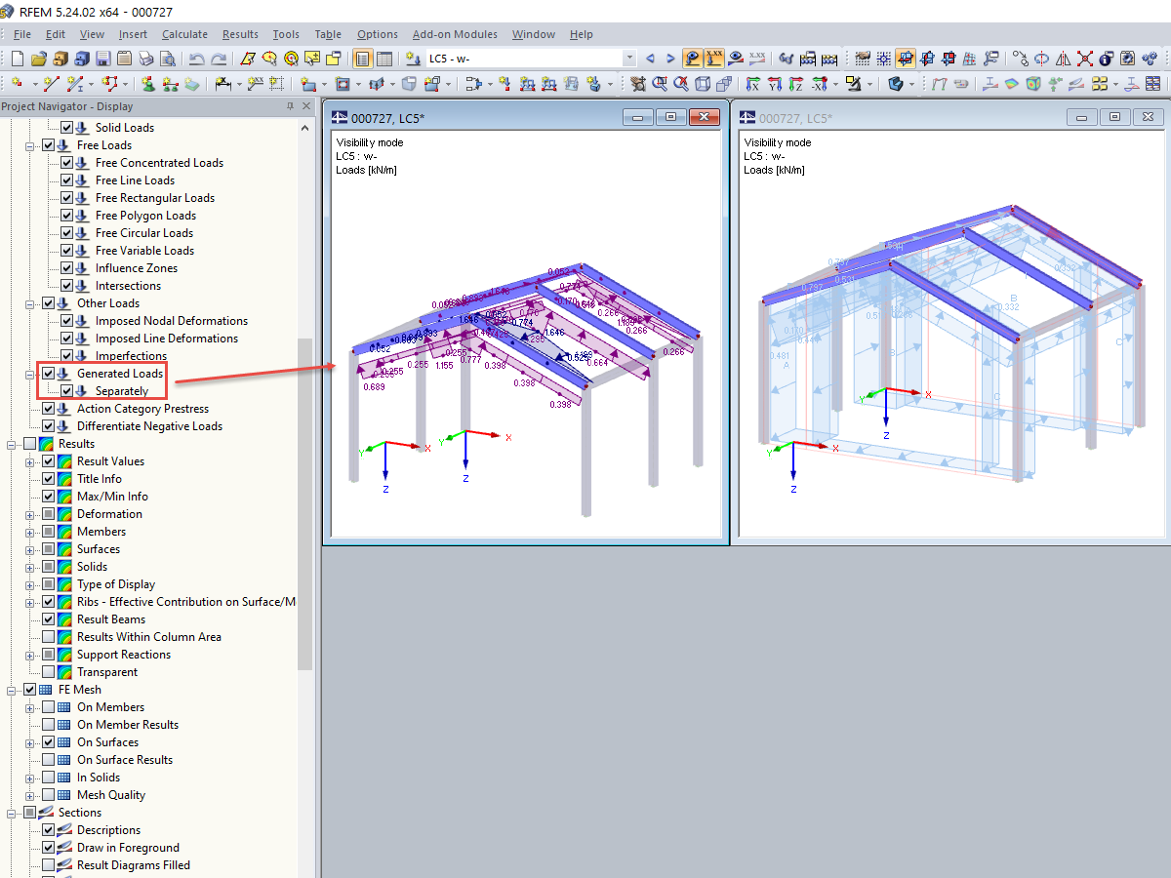Screen dimensions: 1171x878
Task: Toggle the Solid Loads checkbox
Action: pos(67,128)
